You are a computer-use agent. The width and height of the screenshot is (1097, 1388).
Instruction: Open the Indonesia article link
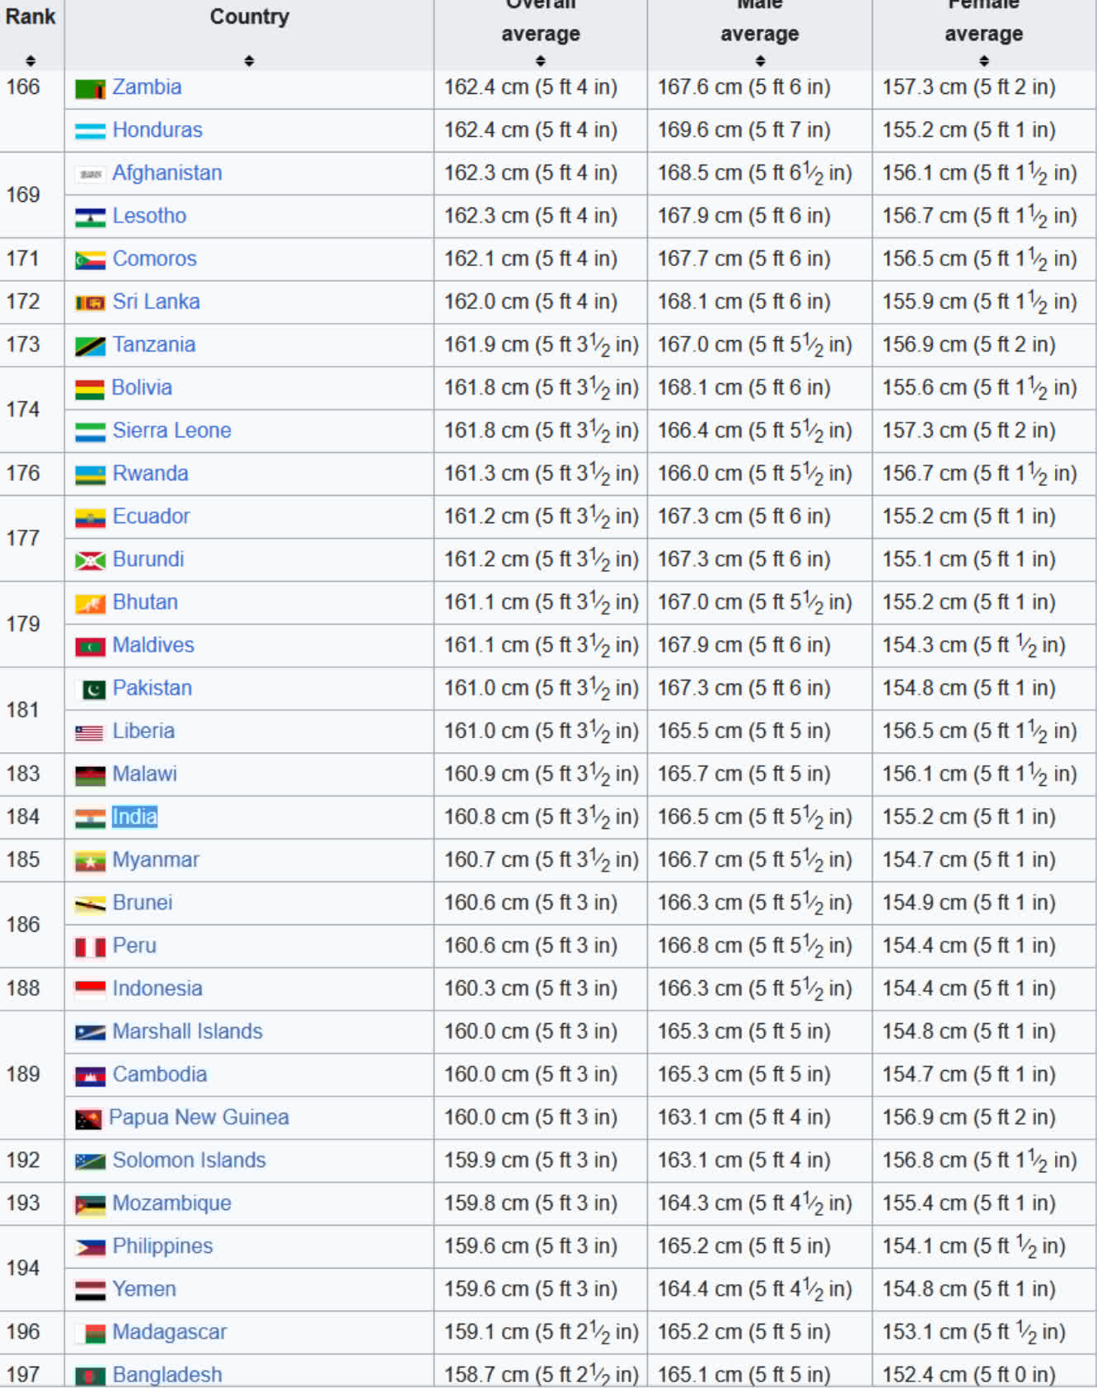pos(157,988)
